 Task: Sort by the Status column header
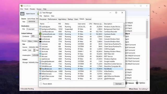pyautogui.click(x=70, y=24)
